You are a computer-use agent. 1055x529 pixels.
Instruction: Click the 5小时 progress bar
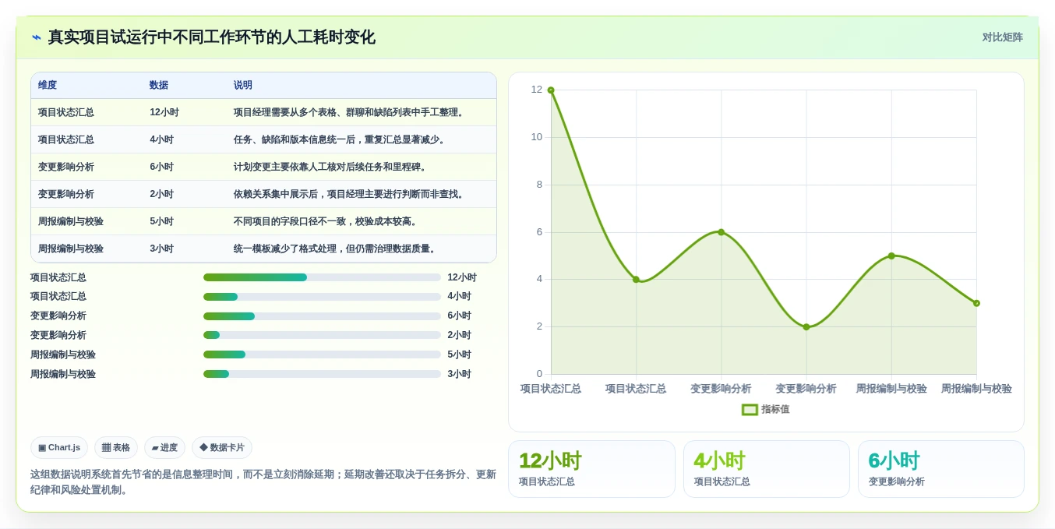click(322, 354)
